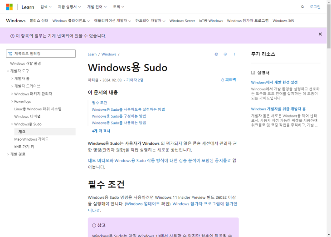
Task: Click the 로그인 sign-in link
Action: click(x=315, y=7)
